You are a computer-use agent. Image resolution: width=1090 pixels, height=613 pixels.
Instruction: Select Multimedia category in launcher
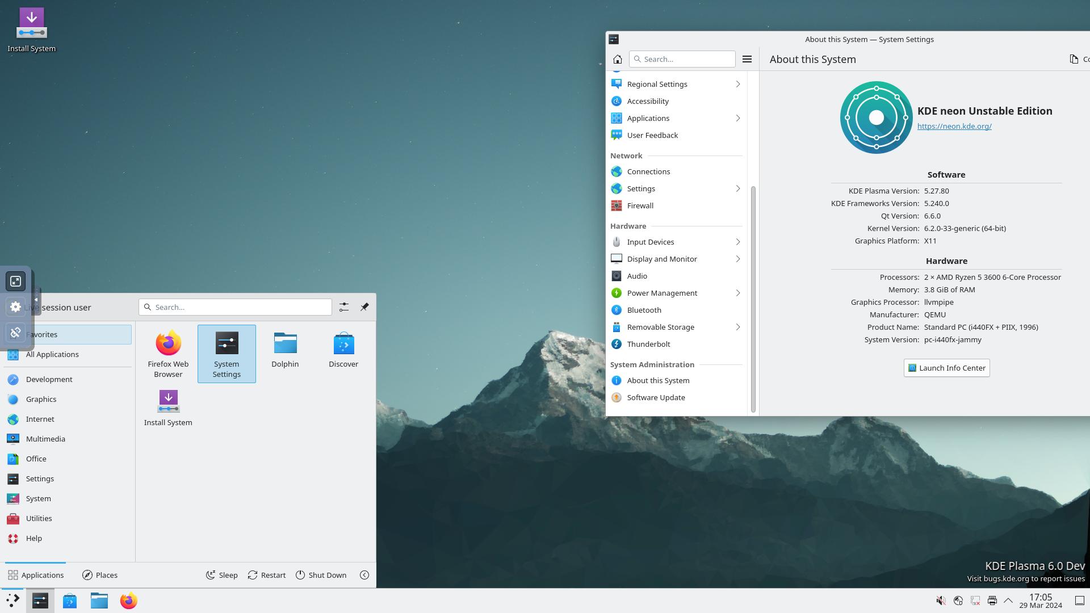[x=68, y=439]
